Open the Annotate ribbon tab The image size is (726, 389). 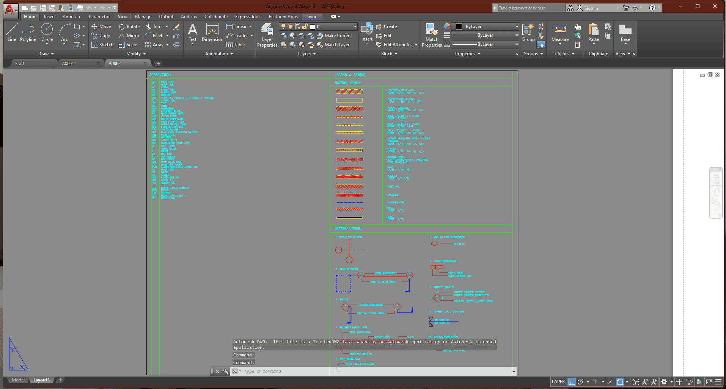pyautogui.click(x=72, y=17)
